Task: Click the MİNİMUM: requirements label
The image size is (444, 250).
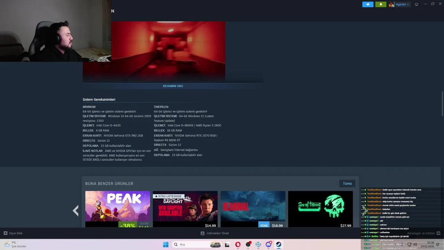Action: 89,107
